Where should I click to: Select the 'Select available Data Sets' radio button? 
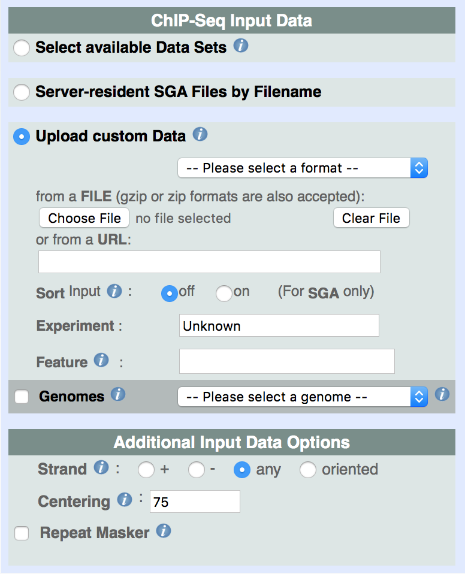22,48
